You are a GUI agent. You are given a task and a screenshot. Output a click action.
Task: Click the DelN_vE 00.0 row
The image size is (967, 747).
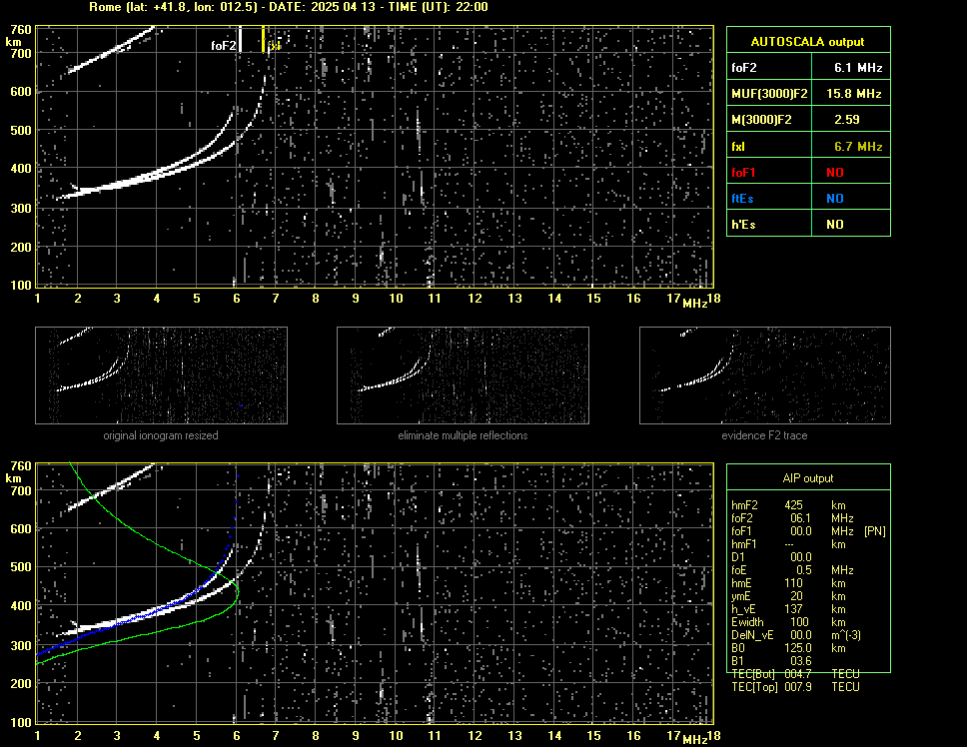point(796,635)
